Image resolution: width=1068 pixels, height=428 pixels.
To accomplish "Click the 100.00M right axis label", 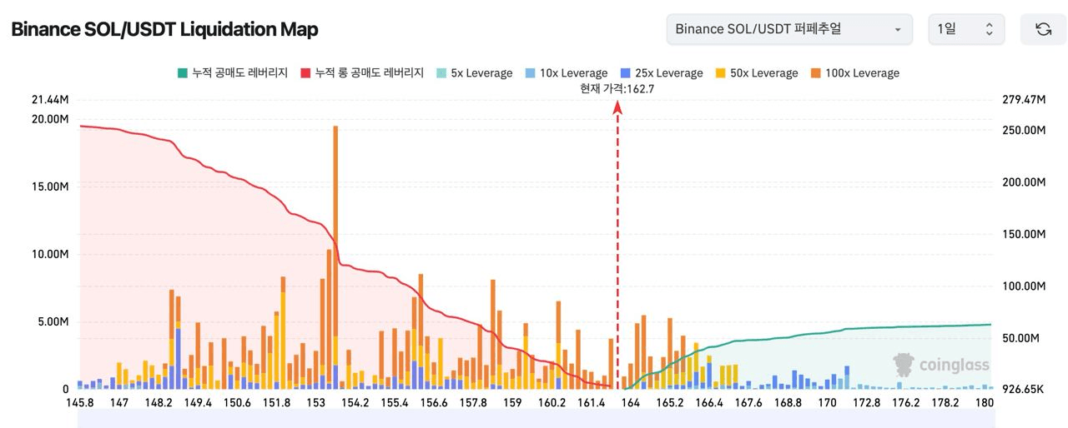I will point(1023,286).
